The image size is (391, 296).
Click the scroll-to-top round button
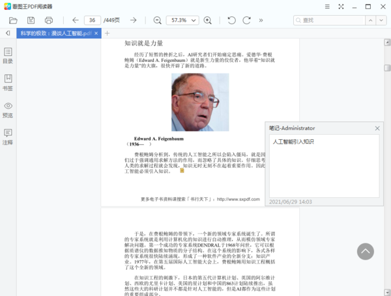coord(366,252)
